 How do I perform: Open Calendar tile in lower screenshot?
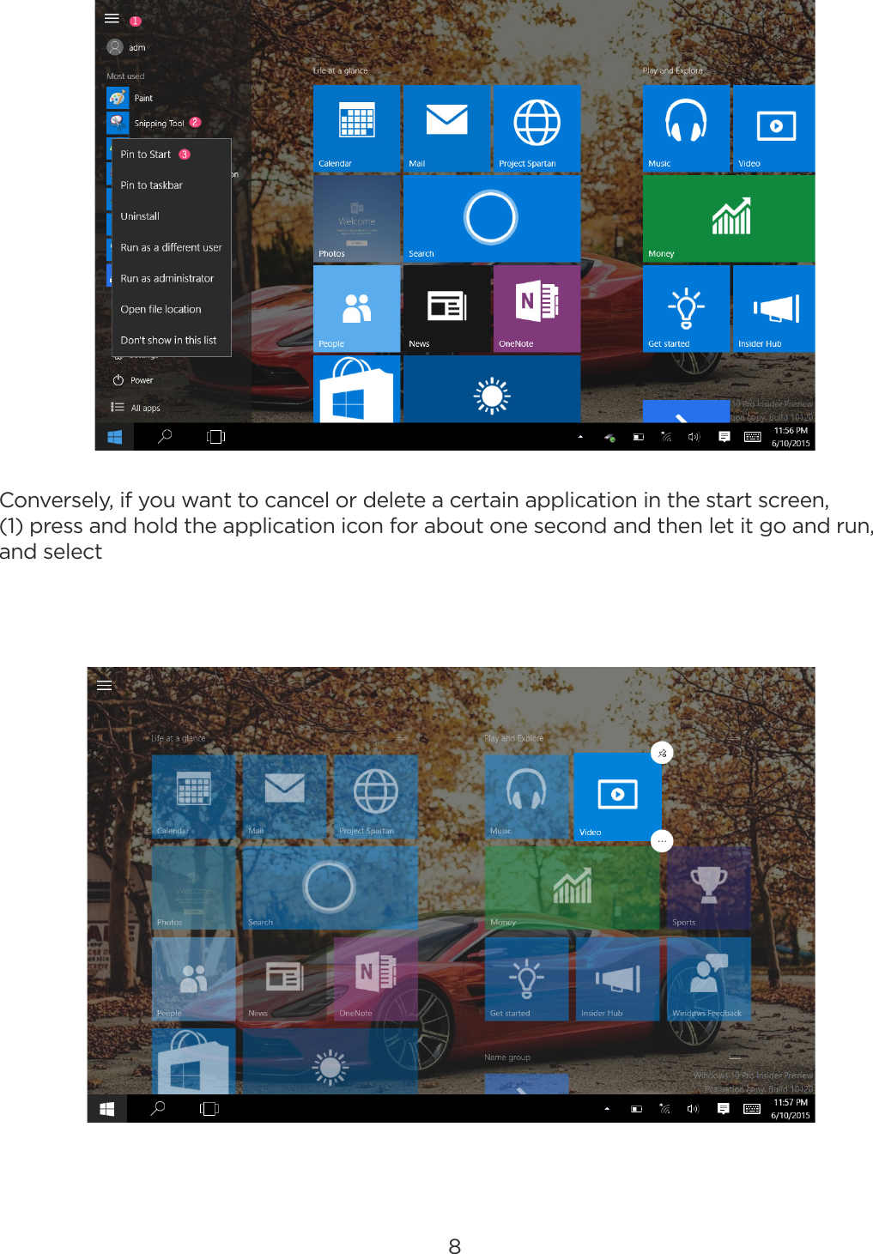(x=194, y=797)
